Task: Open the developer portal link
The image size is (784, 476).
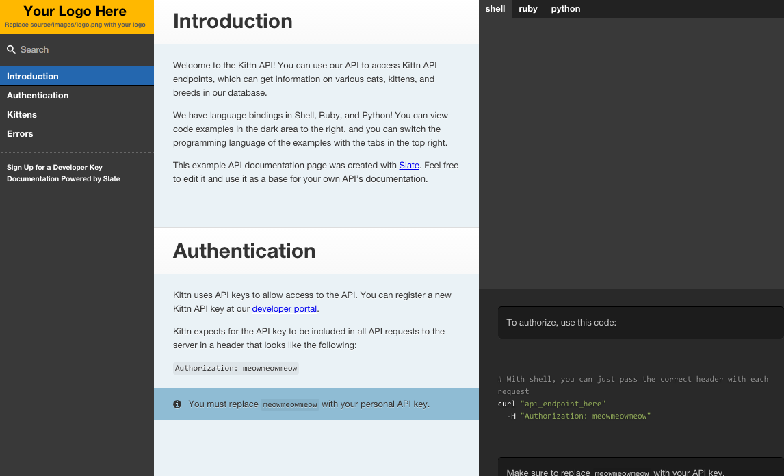Action: click(284, 308)
